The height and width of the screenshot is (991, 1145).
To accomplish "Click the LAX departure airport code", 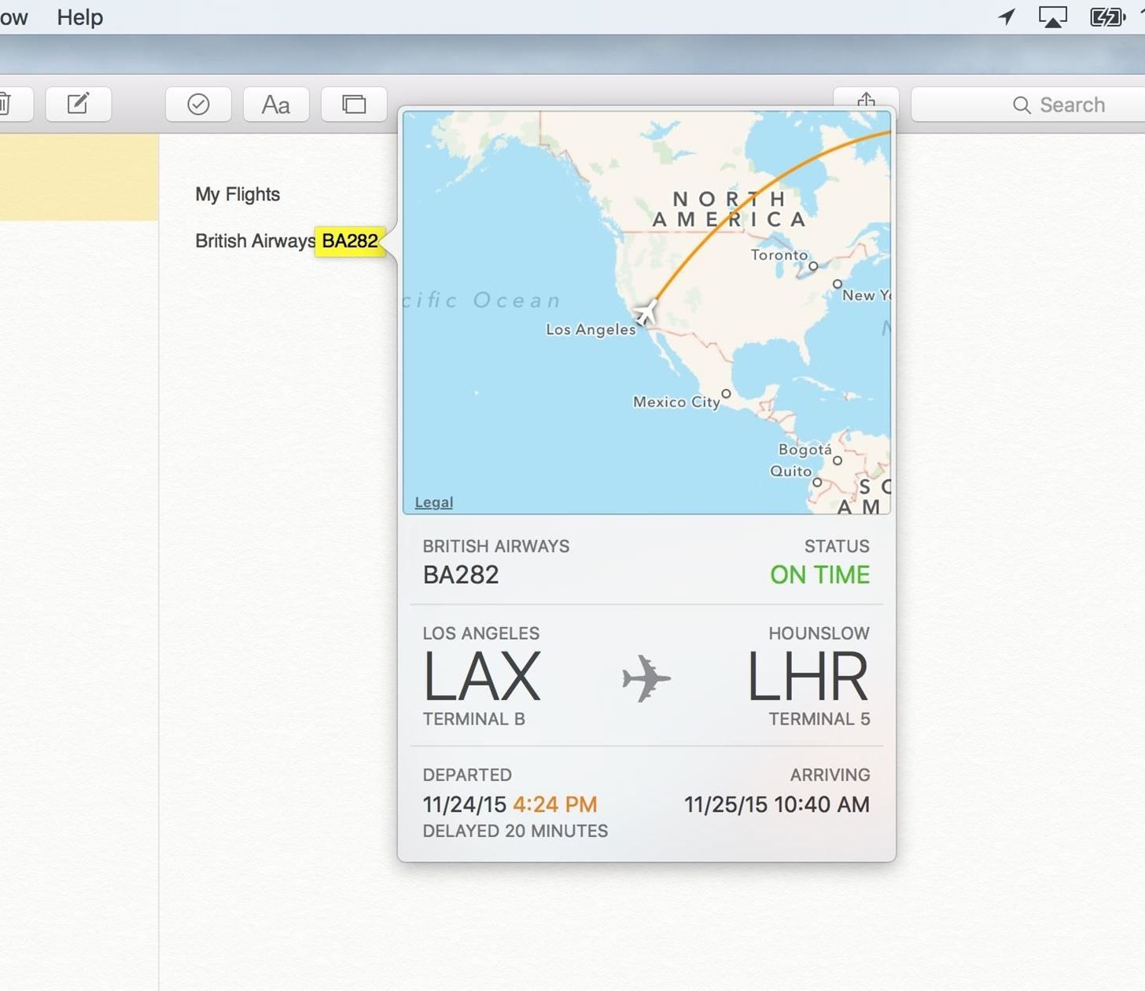I will 481,677.
